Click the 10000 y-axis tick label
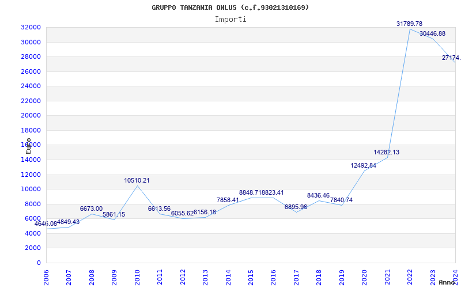 pyautogui.click(x=31, y=190)
